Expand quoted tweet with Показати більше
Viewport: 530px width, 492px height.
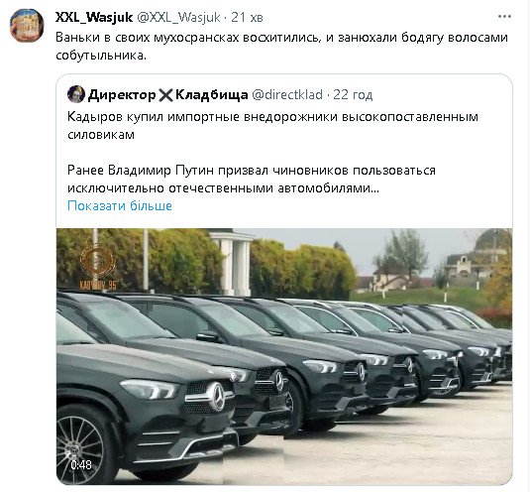coord(120,205)
